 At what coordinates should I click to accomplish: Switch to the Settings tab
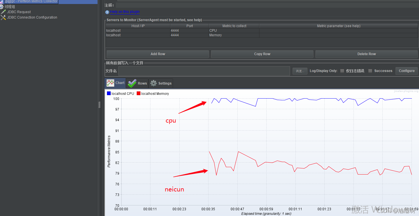161,83
